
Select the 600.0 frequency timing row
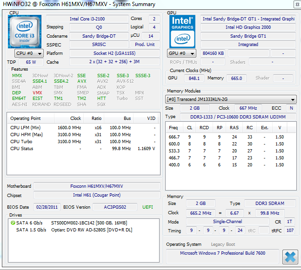click(x=231, y=144)
